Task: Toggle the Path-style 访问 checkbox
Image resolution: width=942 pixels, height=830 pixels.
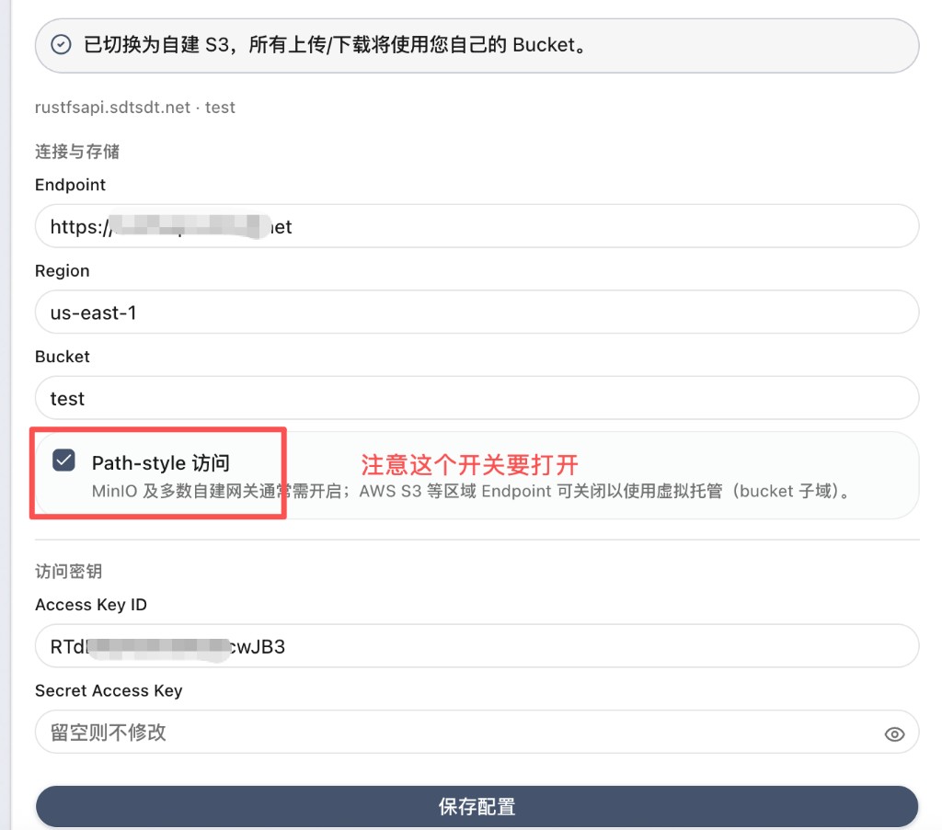Action: coord(63,460)
